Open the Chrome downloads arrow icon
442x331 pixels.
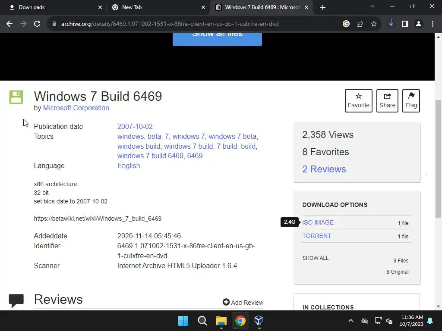(x=391, y=24)
